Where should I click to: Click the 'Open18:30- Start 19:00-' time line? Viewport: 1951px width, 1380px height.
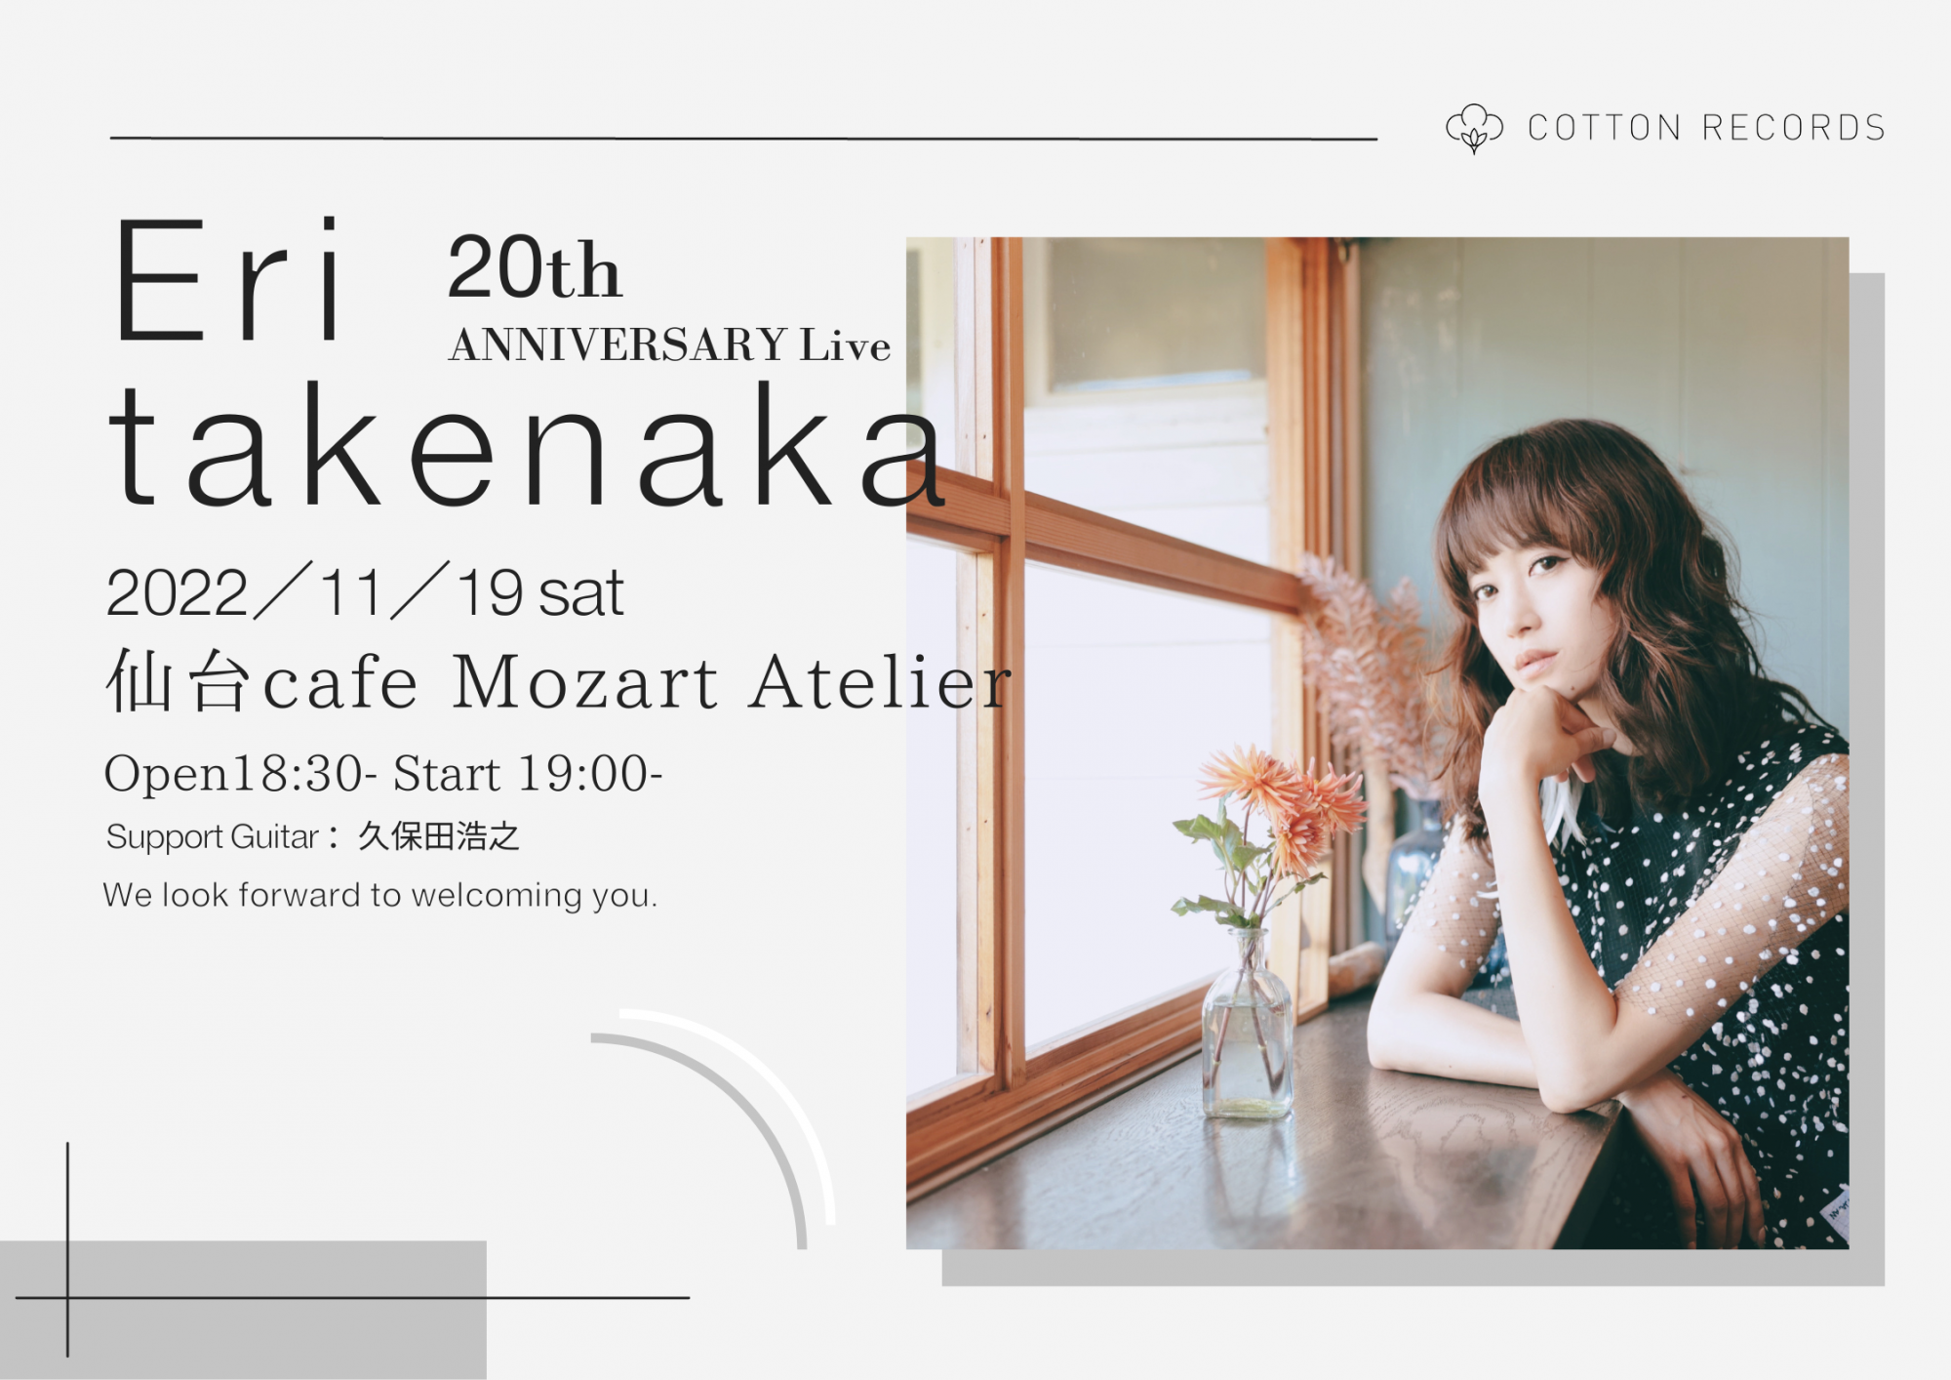[x=383, y=773]
